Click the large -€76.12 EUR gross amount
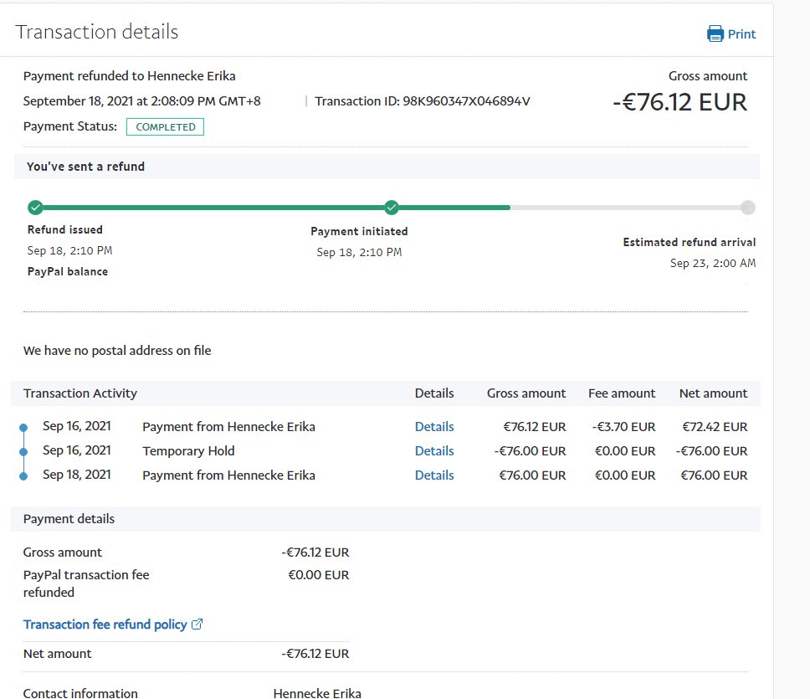 pyautogui.click(x=679, y=102)
